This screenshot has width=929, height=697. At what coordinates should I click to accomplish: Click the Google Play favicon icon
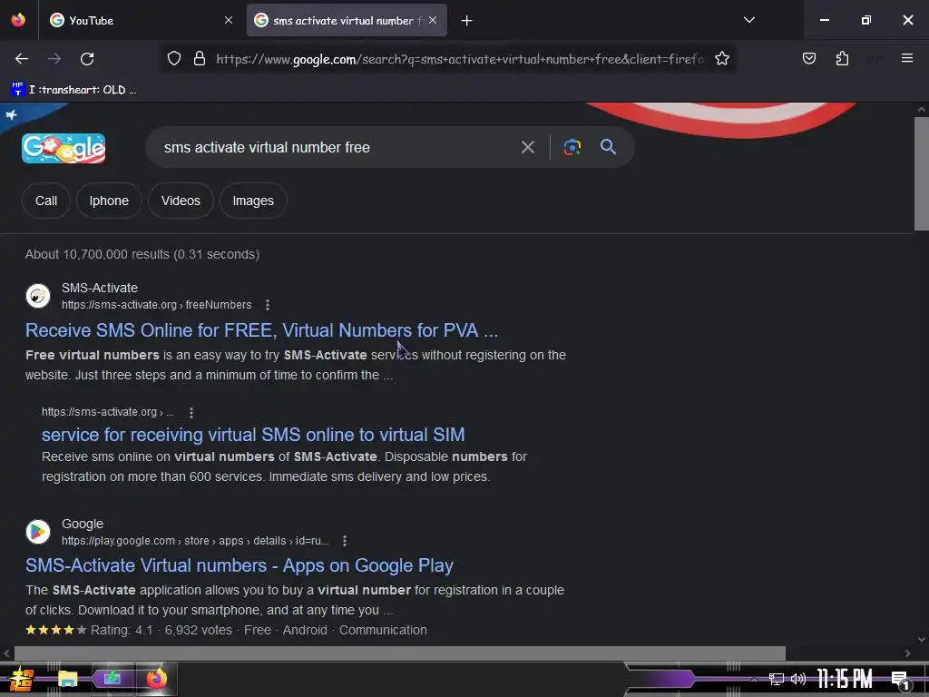[38, 532]
